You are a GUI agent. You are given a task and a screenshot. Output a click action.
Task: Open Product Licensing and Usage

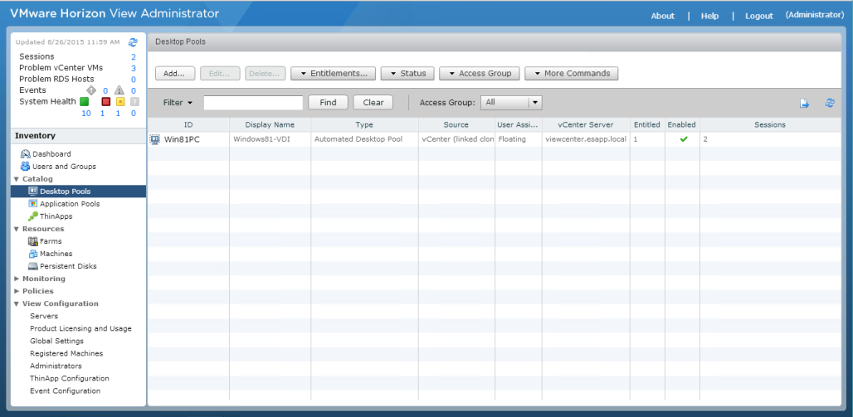(80, 328)
